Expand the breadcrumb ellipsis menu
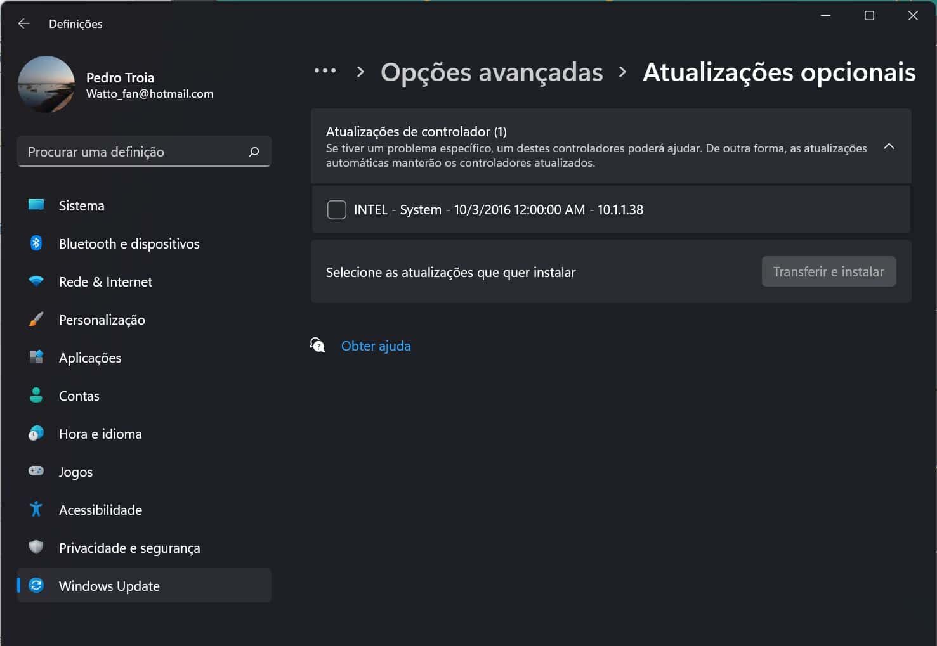 (x=325, y=72)
